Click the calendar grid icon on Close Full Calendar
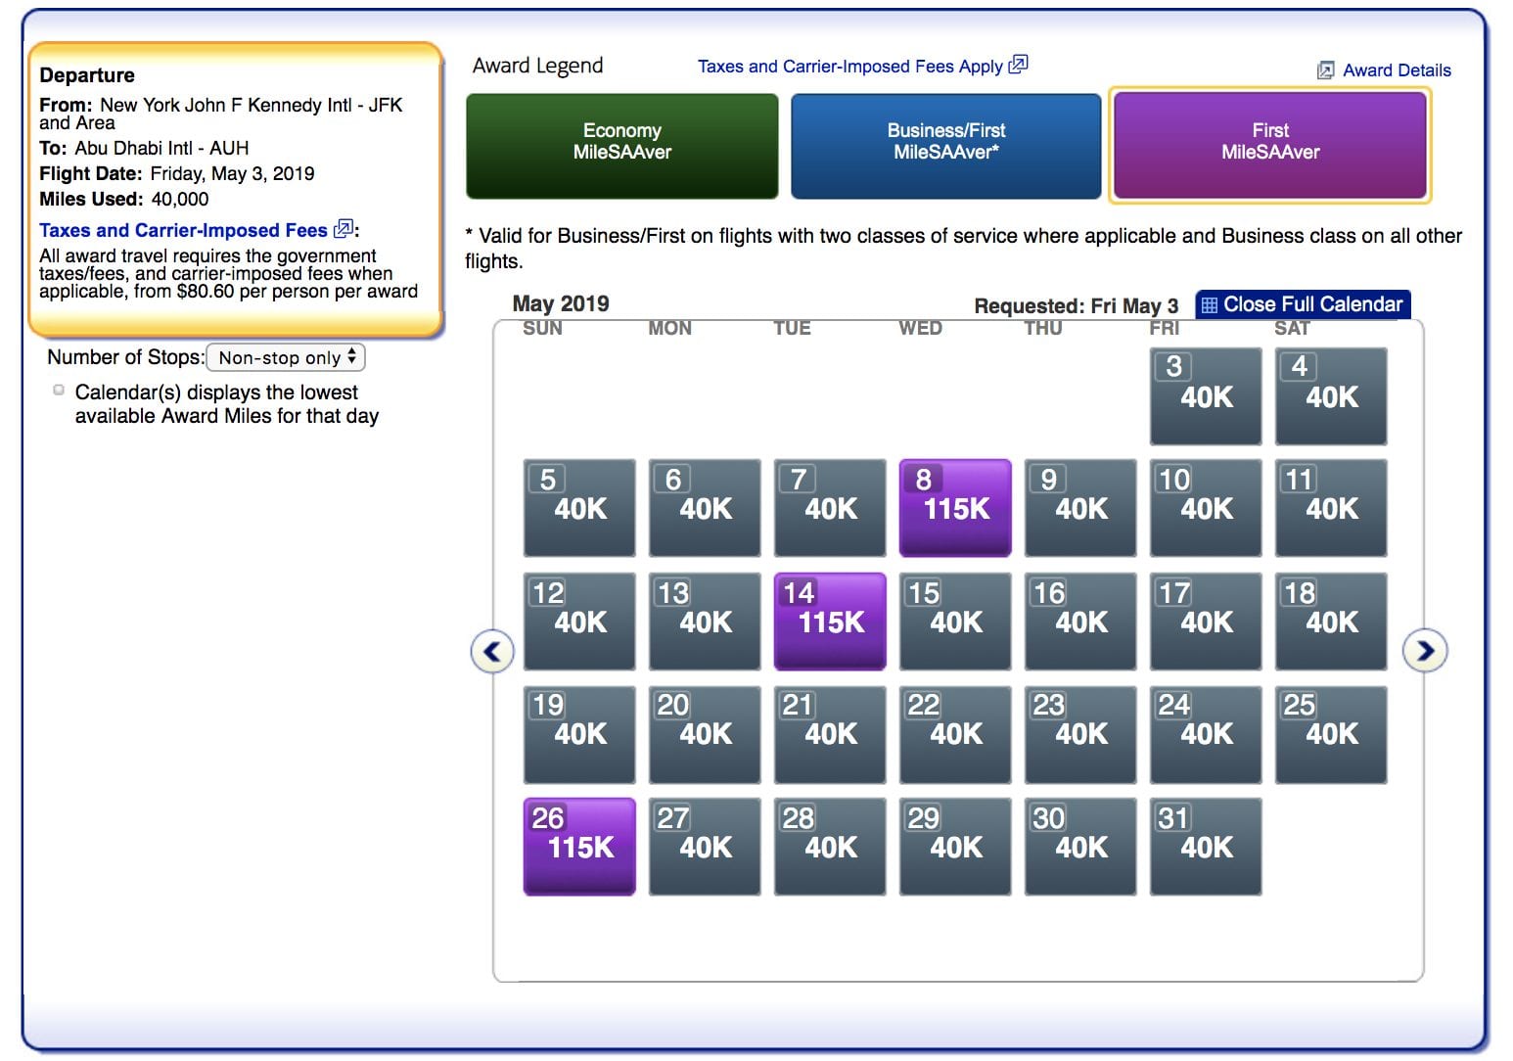Viewport: 1513px width, 1061px height. [x=1212, y=304]
